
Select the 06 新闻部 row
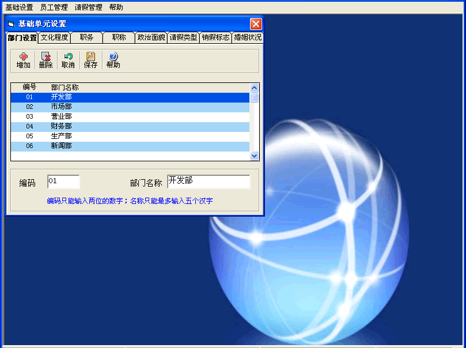click(x=130, y=146)
